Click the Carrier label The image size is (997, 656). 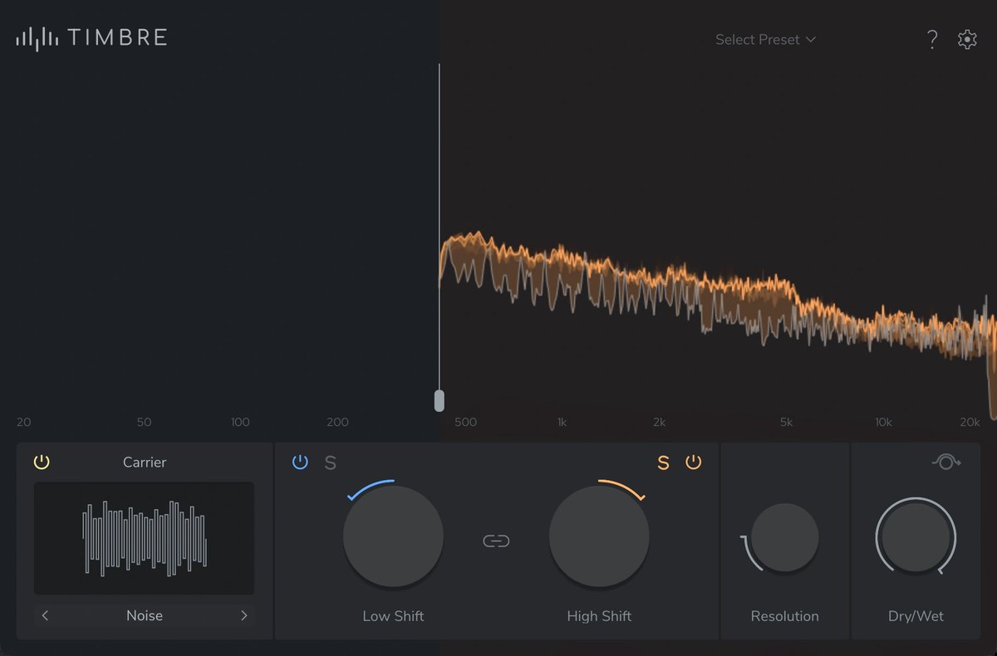pos(145,462)
